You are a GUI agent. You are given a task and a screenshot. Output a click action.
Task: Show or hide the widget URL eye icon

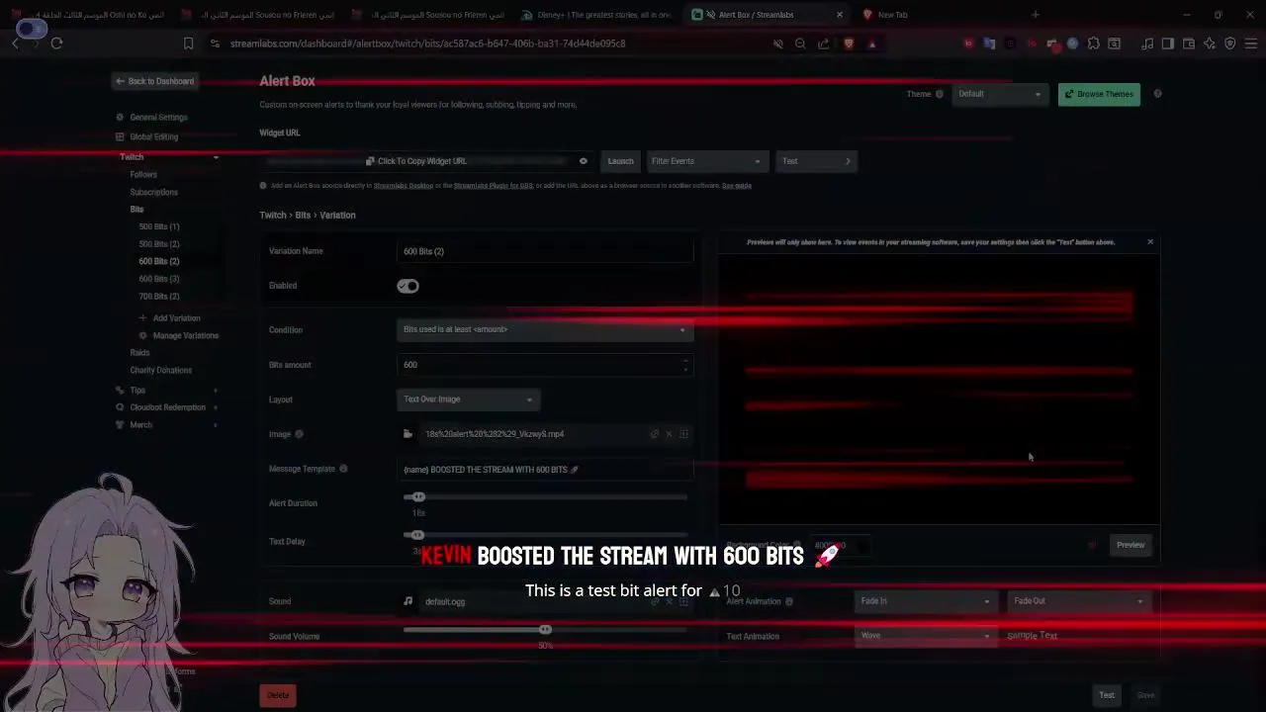(583, 161)
